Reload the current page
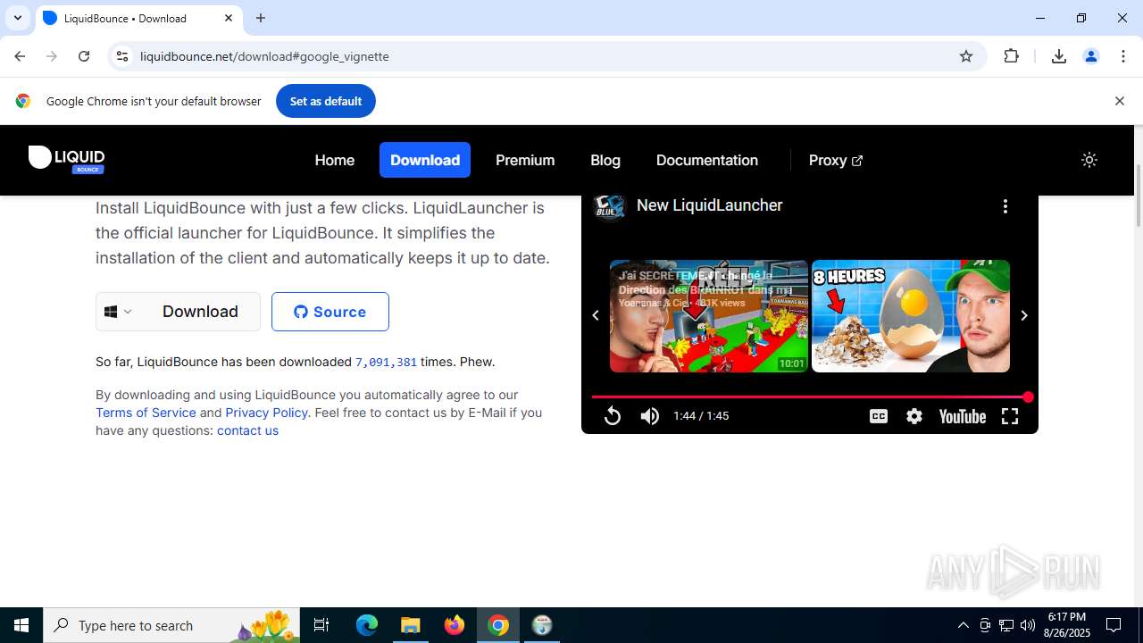The width and height of the screenshot is (1143, 643). [84, 56]
